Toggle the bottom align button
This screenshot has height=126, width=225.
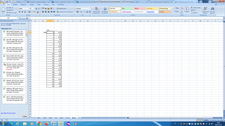pos(48,8)
